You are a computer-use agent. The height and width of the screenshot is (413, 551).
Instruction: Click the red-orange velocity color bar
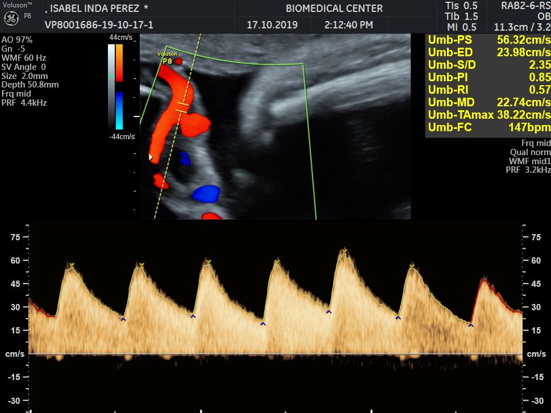pyautogui.click(x=119, y=63)
